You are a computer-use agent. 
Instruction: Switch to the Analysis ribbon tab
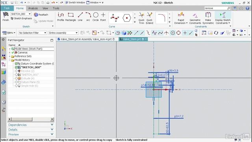(33, 8)
